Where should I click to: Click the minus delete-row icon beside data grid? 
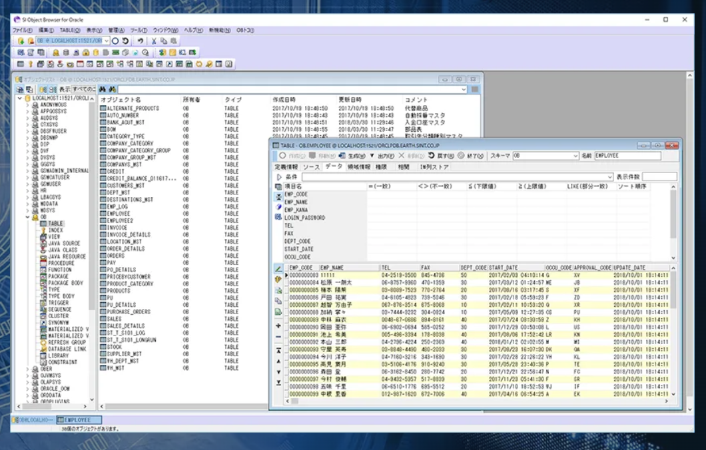(278, 337)
